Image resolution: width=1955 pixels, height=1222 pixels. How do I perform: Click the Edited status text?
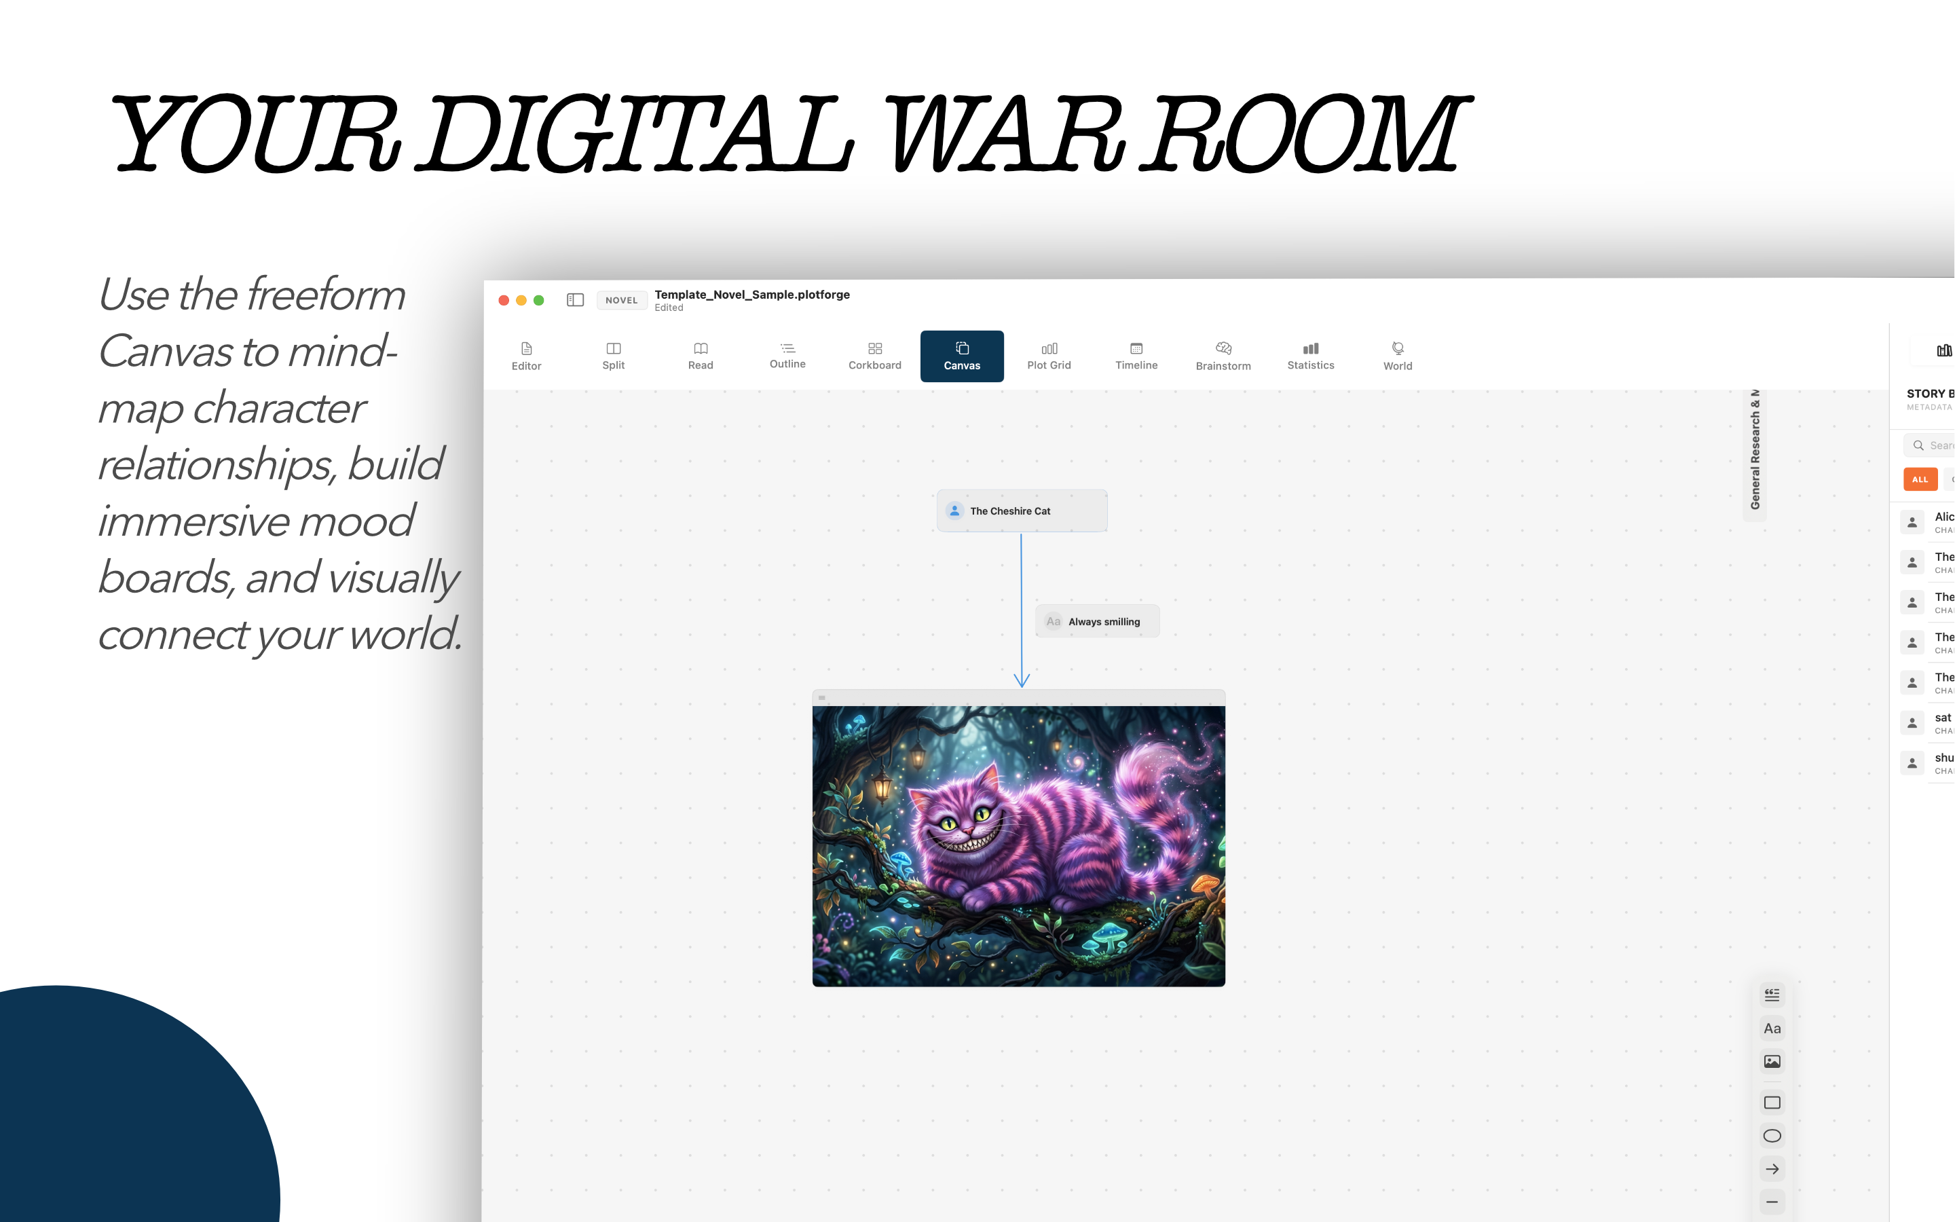pyautogui.click(x=669, y=308)
